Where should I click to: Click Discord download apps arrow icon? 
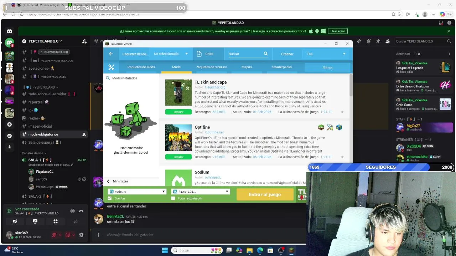(x=9, y=147)
